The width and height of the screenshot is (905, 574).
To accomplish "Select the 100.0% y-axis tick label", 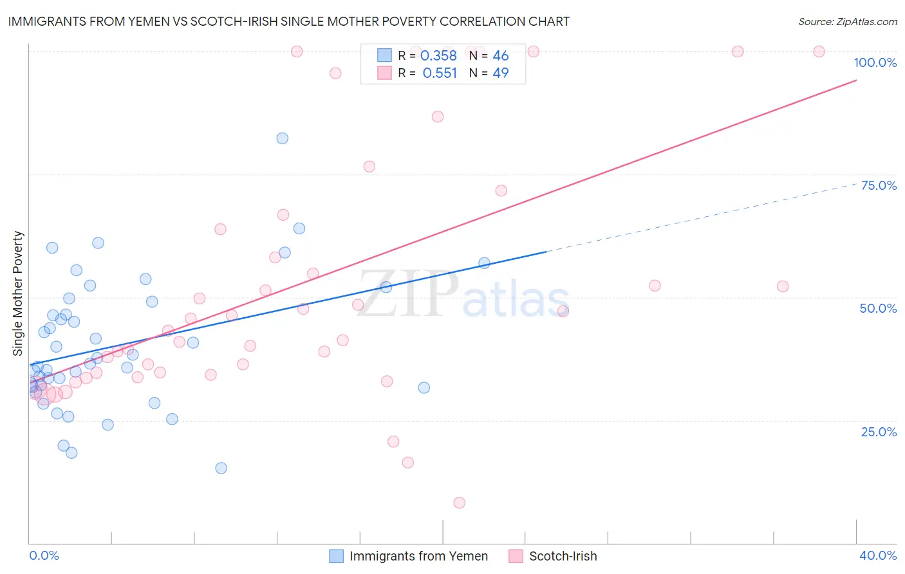I will point(875,62).
